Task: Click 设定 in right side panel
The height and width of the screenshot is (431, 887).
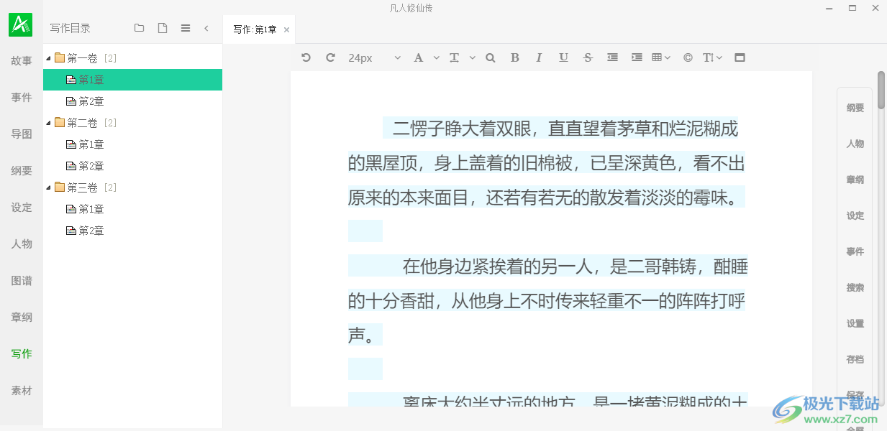Action: 855,215
